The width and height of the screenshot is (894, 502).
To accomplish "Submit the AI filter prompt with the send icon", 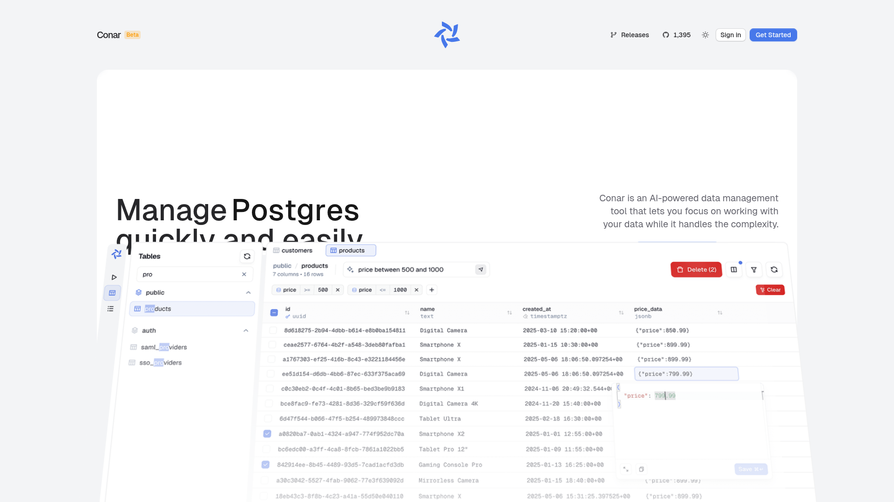I will [481, 270].
